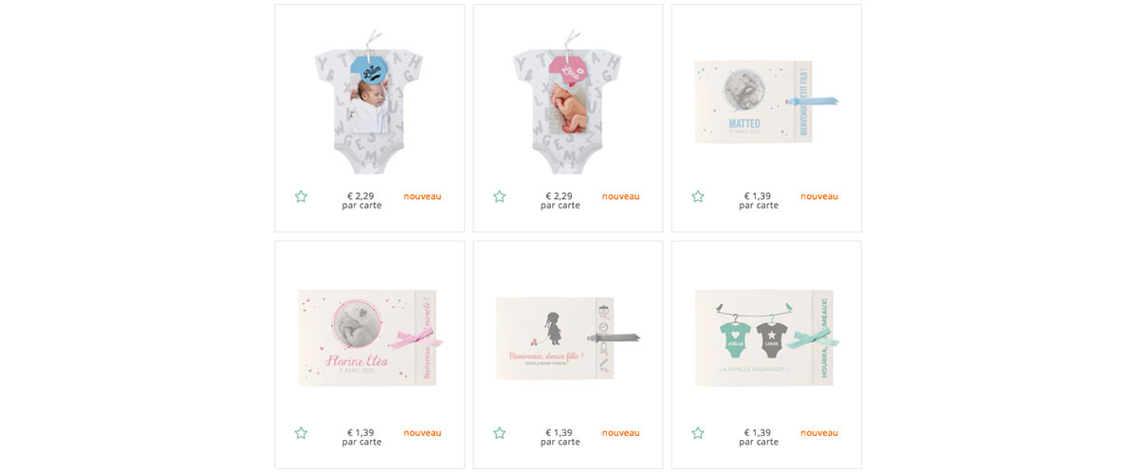Open the blue-tag bodysuit card image
The image size is (1138, 474).
coord(368,102)
